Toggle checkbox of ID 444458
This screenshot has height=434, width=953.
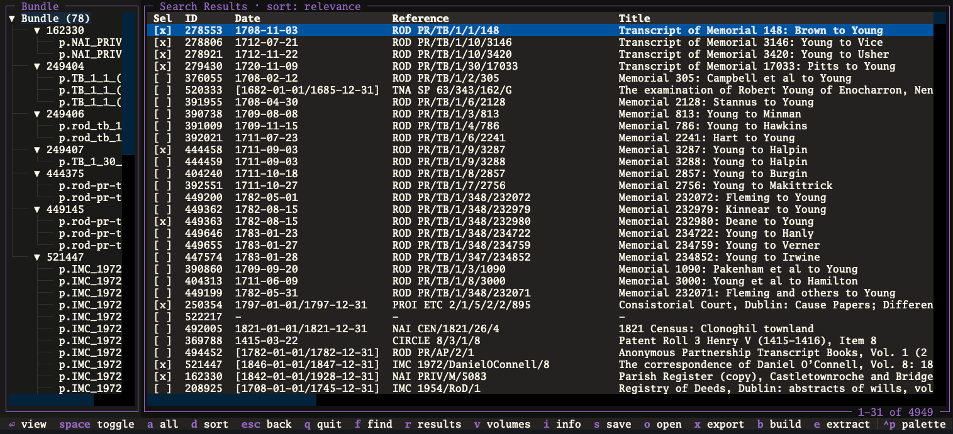[162, 149]
